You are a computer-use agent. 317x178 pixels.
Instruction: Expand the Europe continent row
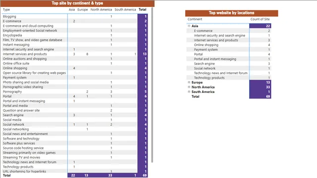pos(189,83)
